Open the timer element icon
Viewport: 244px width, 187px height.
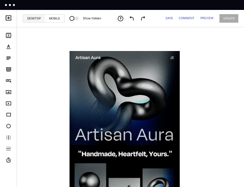(9, 160)
